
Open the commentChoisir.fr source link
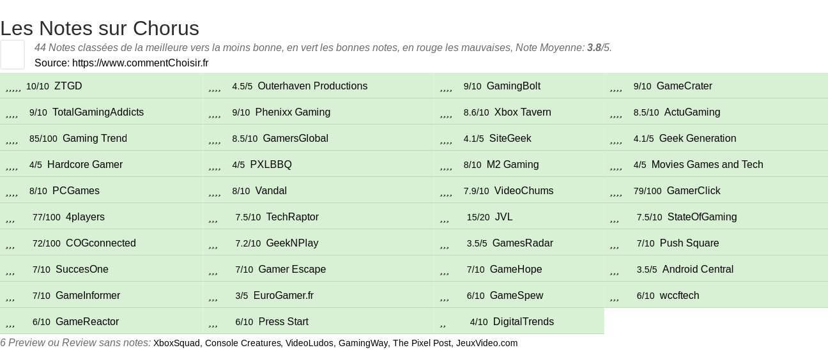140,63
